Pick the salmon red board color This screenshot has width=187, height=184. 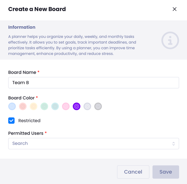23,106
